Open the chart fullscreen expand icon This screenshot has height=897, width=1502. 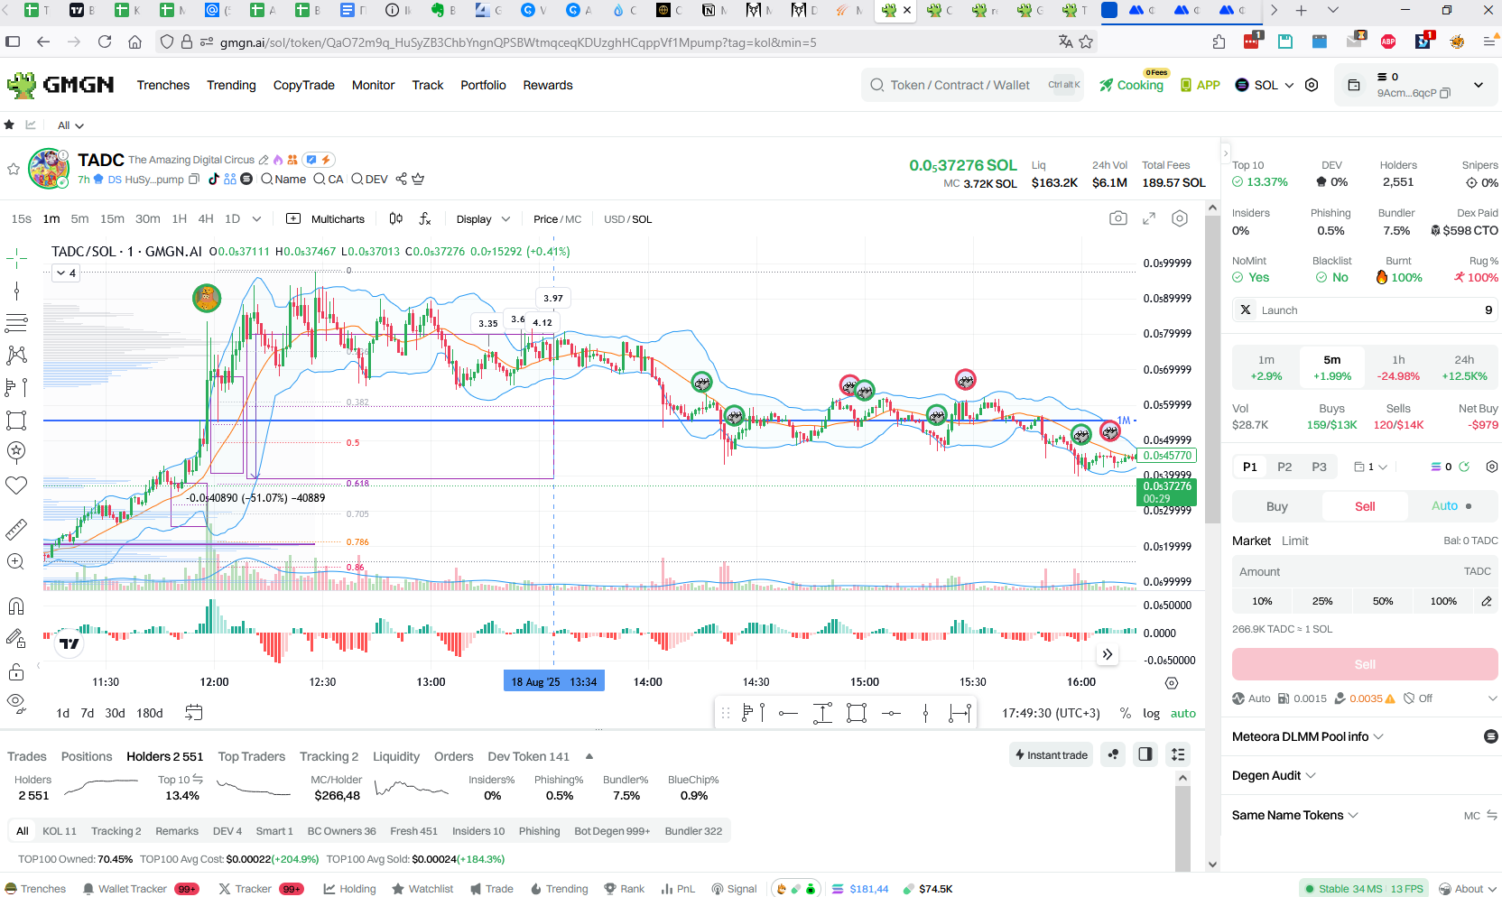1149,218
